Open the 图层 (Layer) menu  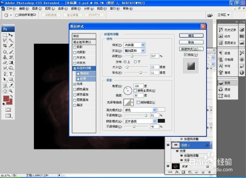pos(50,8)
